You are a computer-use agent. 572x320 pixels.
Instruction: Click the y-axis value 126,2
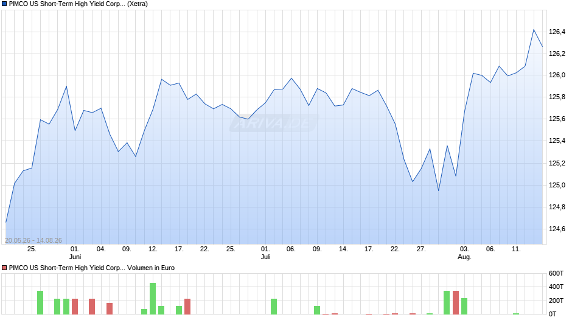click(x=557, y=54)
